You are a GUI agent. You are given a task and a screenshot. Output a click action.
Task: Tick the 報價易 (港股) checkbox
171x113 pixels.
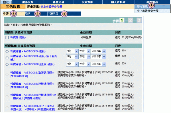7,37
